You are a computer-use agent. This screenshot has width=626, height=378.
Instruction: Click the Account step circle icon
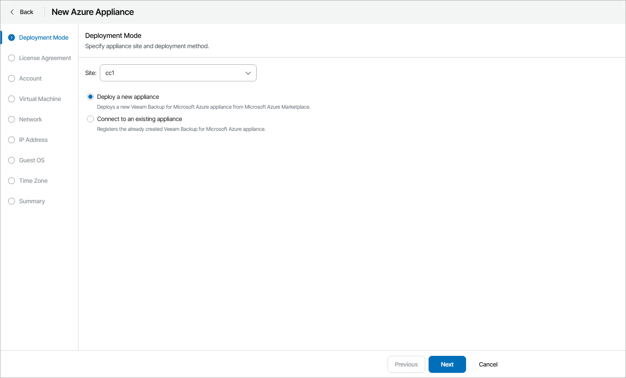click(12, 78)
